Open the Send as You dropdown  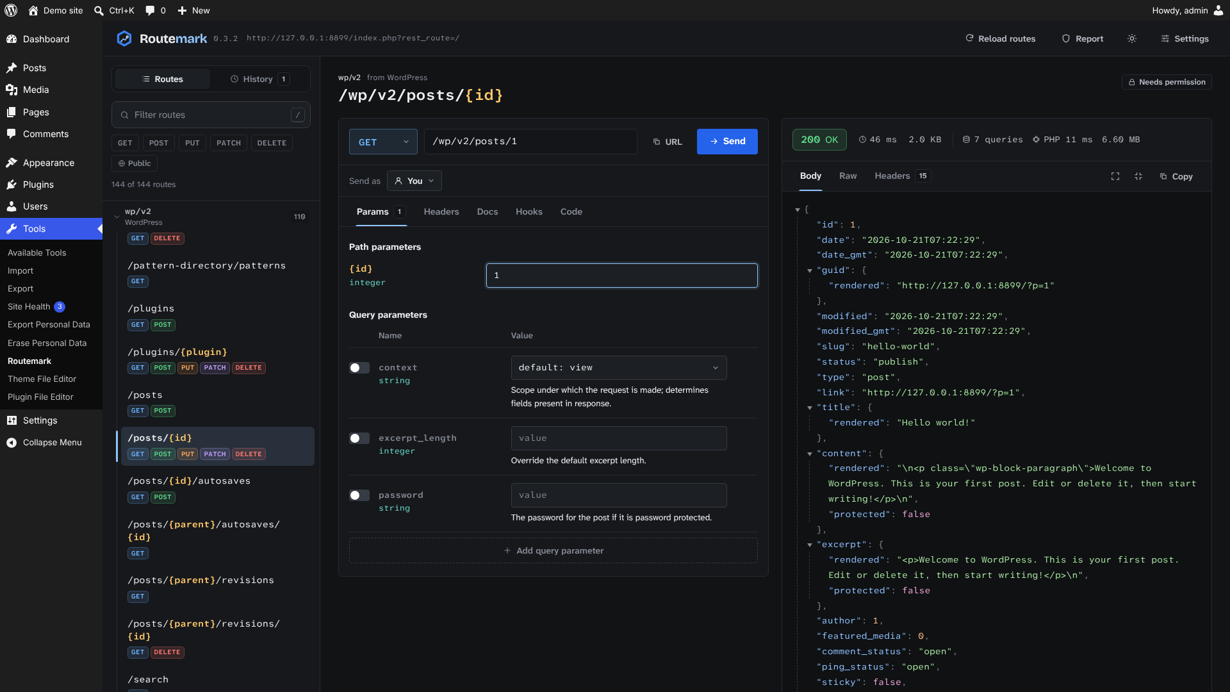414,181
